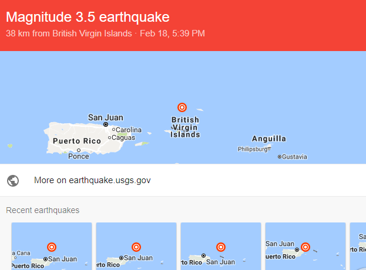Open second recent earthquake thumbnail
This screenshot has height=270, width=366.
coord(136,246)
